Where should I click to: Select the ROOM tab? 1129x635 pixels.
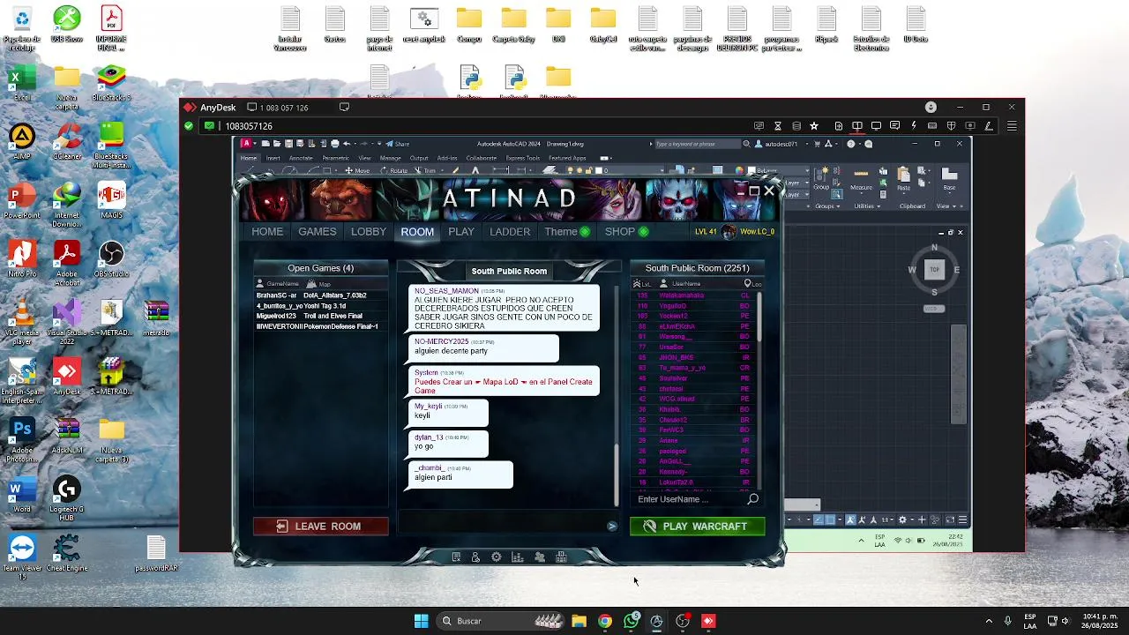pos(417,232)
